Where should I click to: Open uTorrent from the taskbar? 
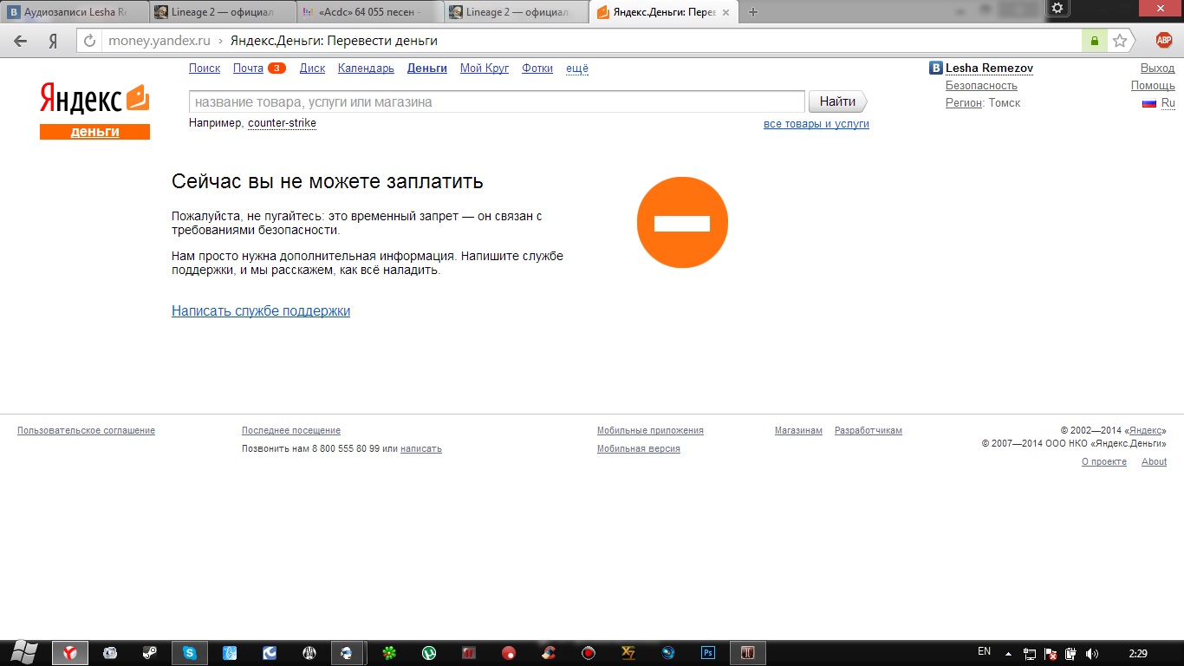(x=429, y=653)
